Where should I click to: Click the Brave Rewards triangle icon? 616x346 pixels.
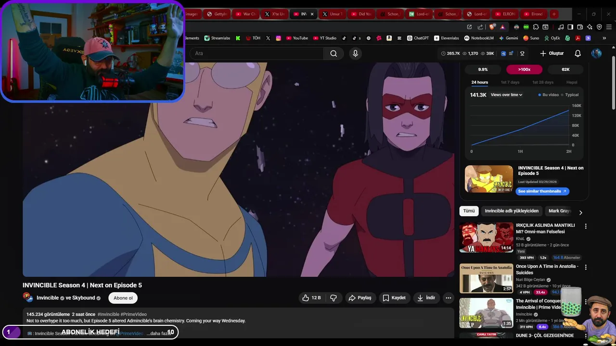[x=502, y=27]
